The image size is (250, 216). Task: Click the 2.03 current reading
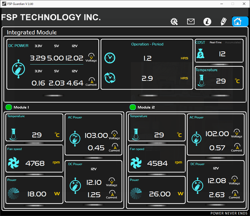click(57, 83)
